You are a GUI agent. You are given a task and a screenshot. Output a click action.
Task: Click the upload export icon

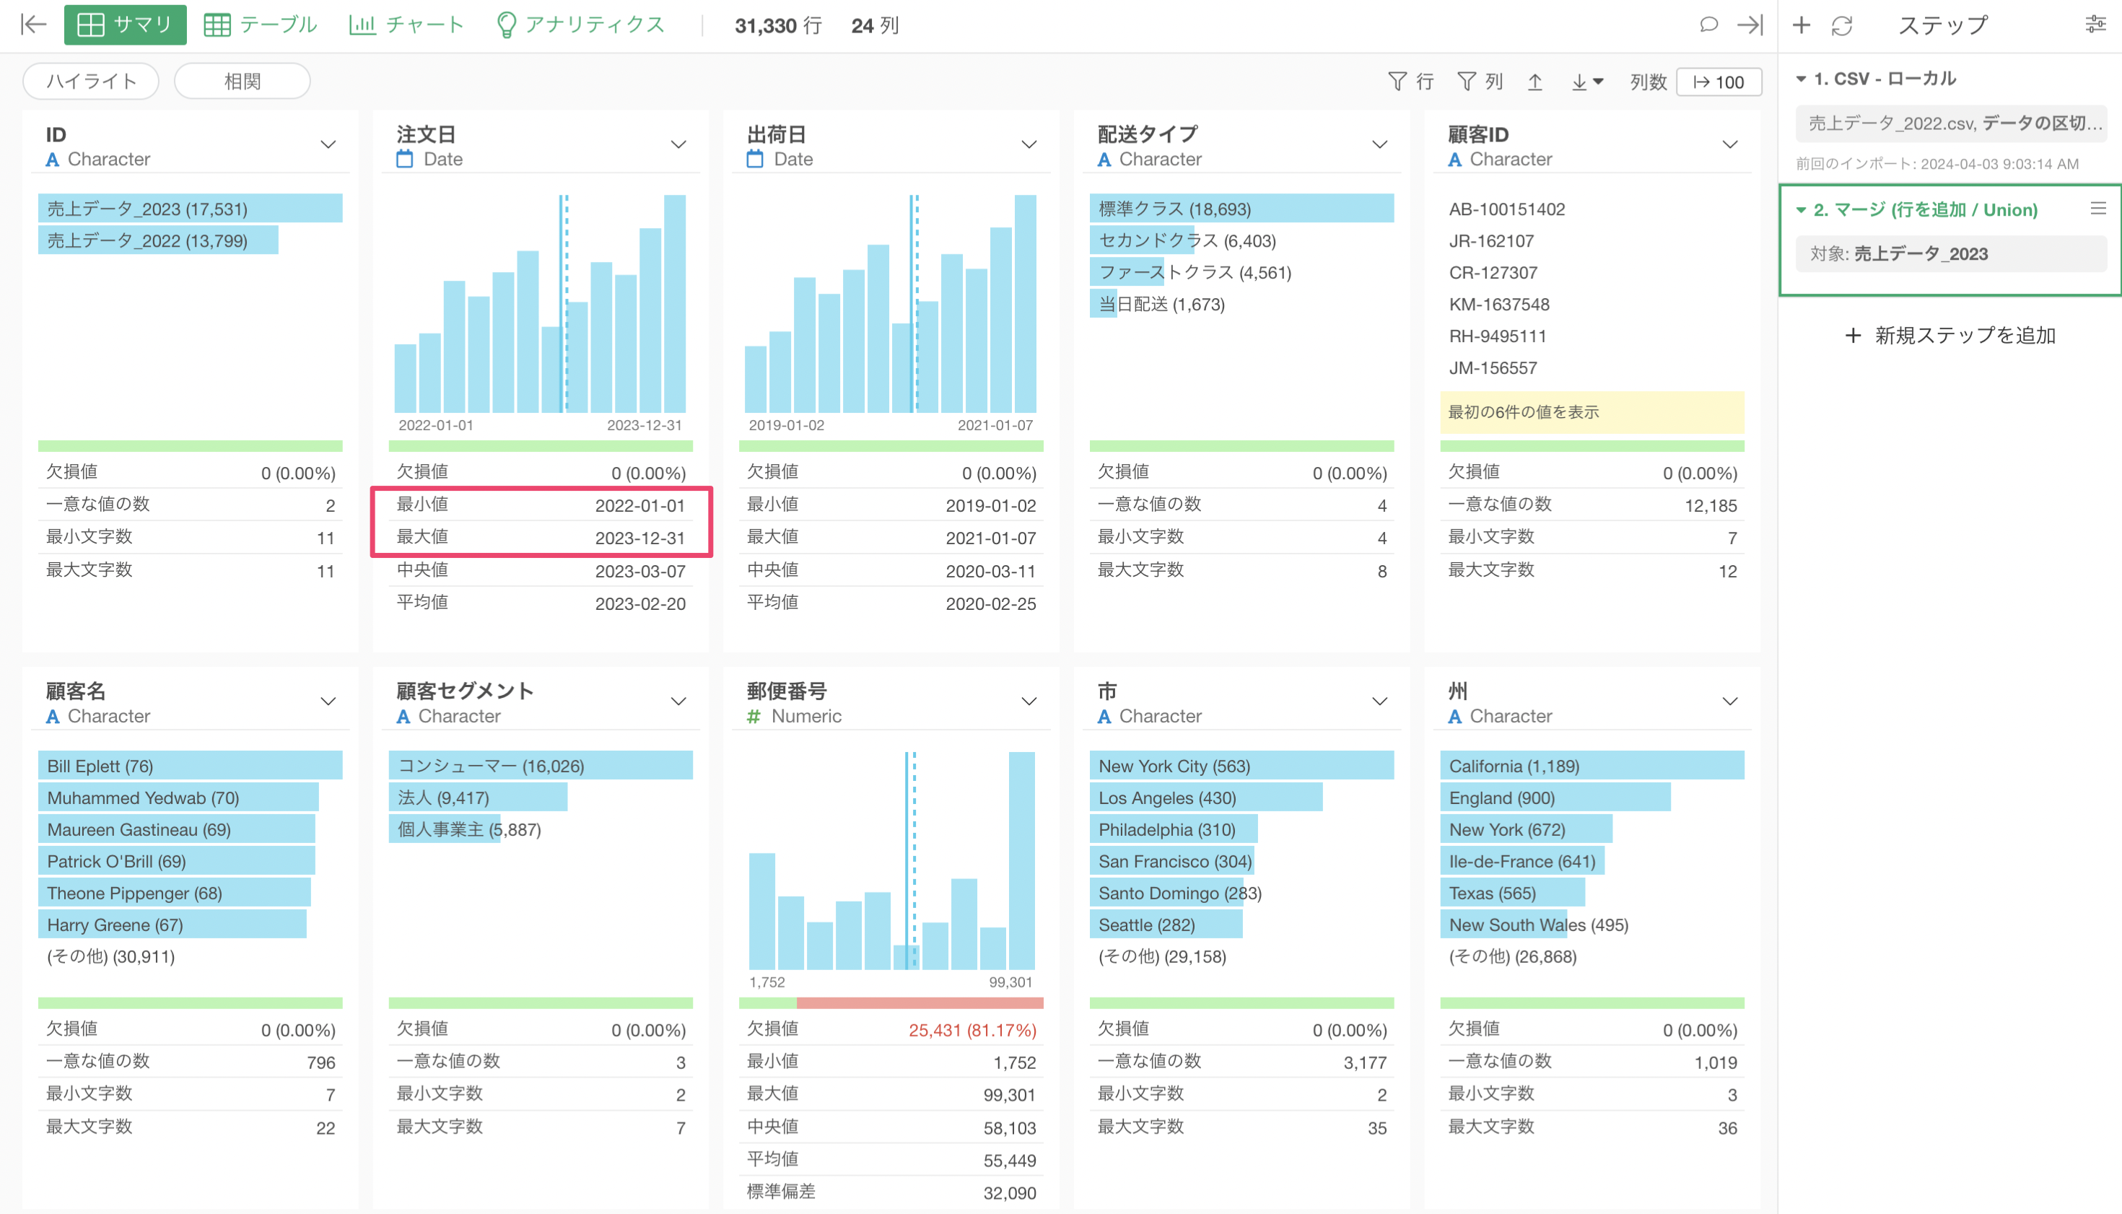[x=1535, y=82]
